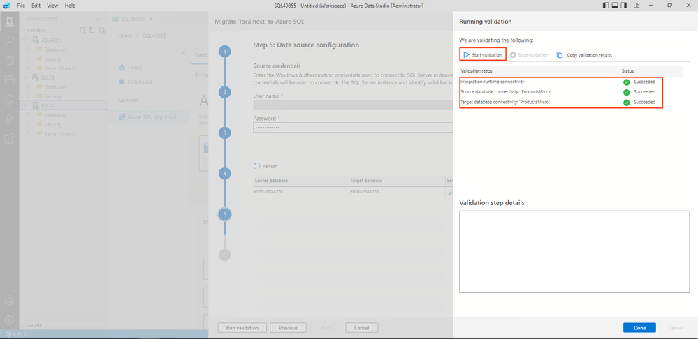The image size is (698, 339).
Task: Click the Run validation button
Action: [242, 327]
